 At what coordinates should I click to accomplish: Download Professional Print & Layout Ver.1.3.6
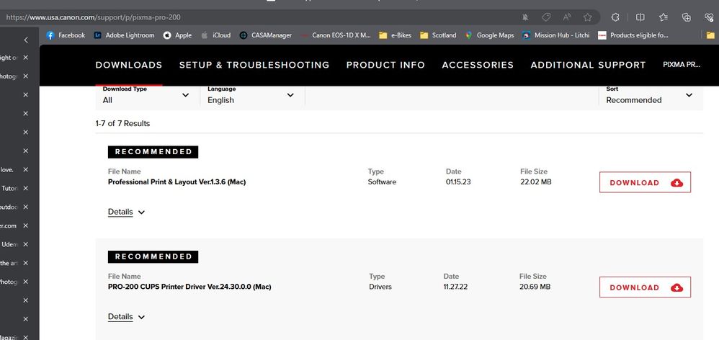point(645,182)
